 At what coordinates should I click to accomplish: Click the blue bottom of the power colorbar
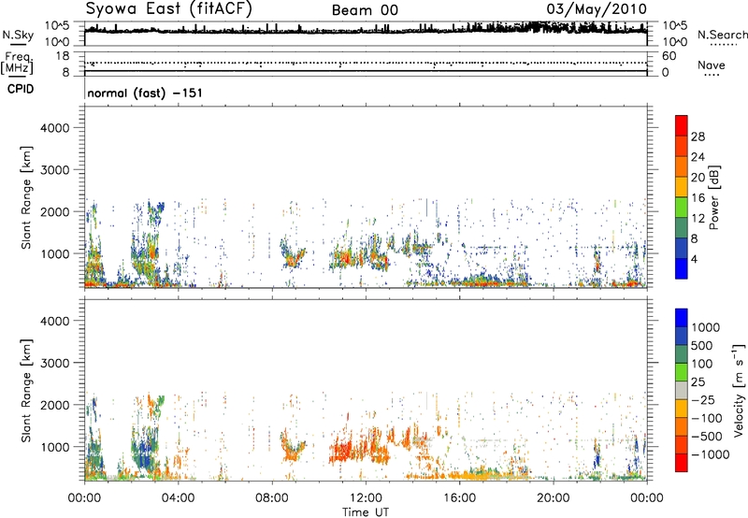click(682, 268)
